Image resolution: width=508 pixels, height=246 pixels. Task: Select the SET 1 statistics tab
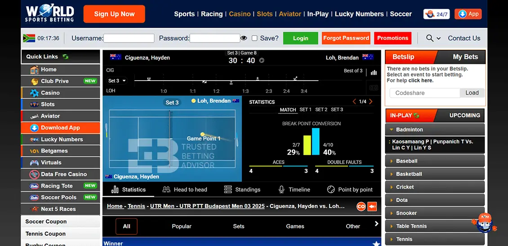306,110
